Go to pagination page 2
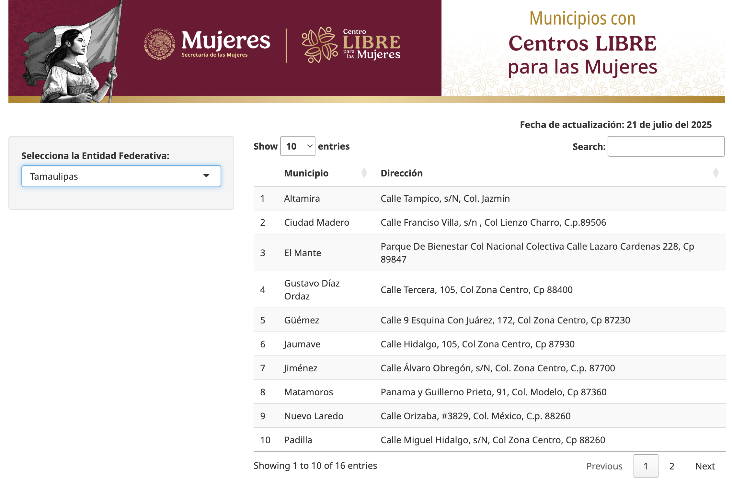Screen dimensions: 732x496 pos(672,466)
